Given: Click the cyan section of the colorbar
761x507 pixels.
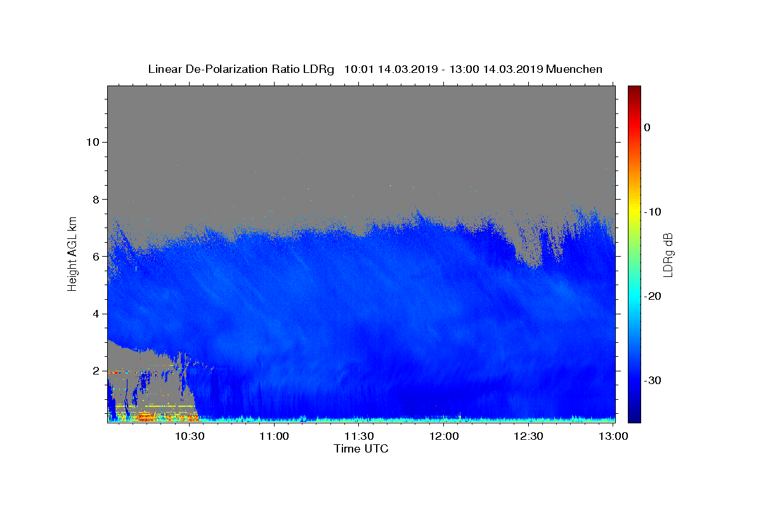Looking at the screenshot, I should point(634,295).
